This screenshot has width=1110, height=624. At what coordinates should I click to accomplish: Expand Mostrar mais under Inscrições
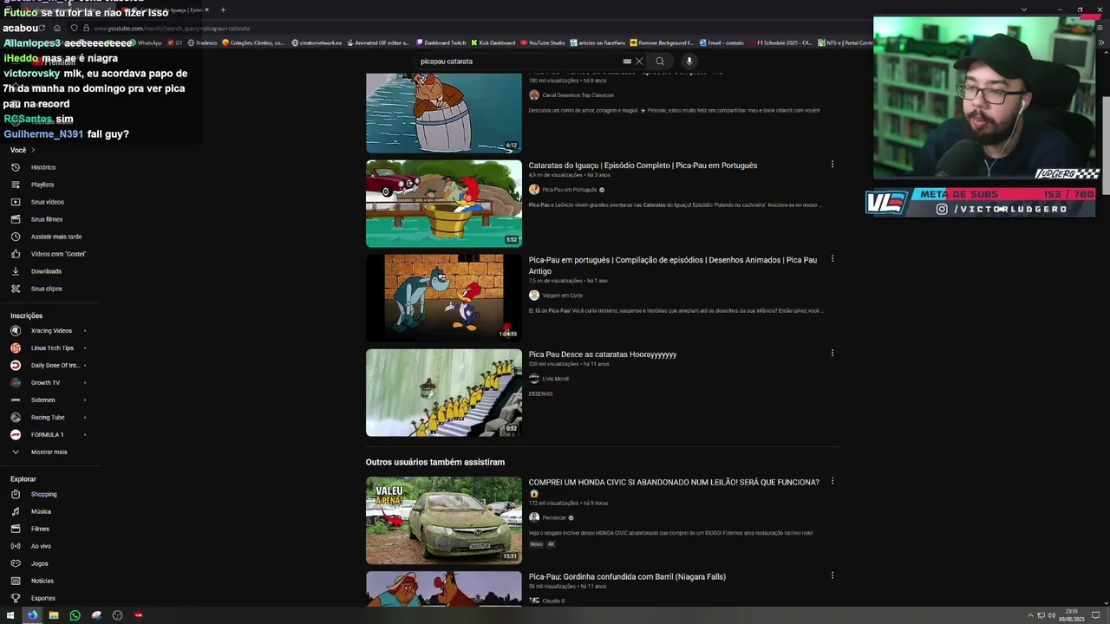pos(49,452)
